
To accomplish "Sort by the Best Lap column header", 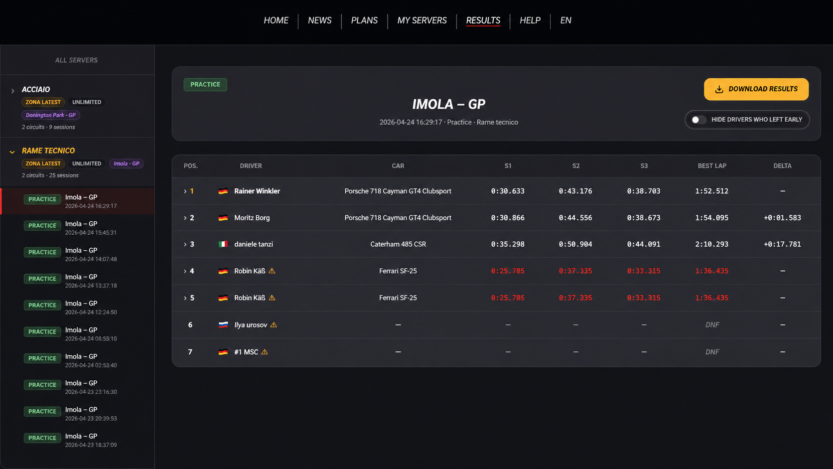I will (711, 166).
